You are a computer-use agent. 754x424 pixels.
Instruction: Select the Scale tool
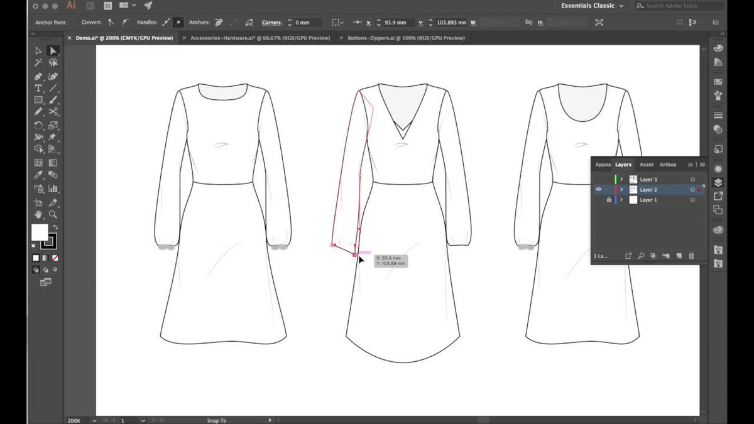click(53, 125)
